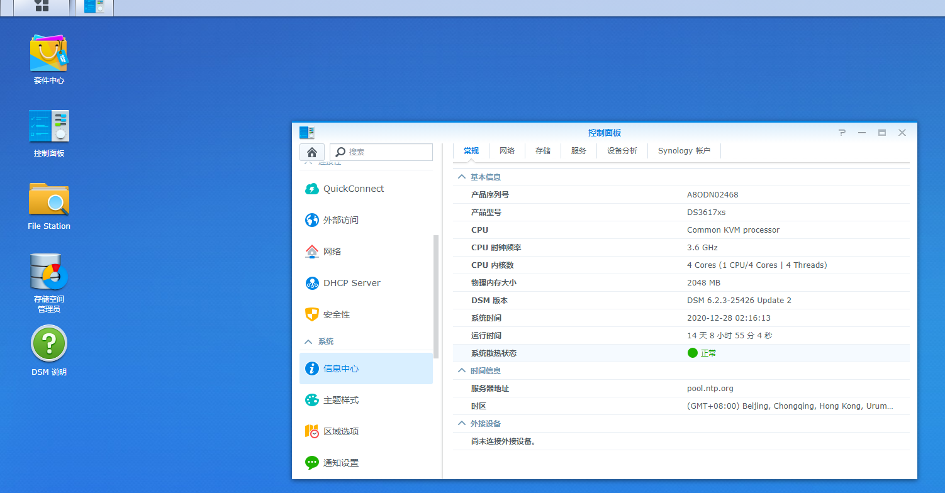Screen dimensions: 945x493
Task: Select 通知设置 in the sidebar
Action: point(366,463)
